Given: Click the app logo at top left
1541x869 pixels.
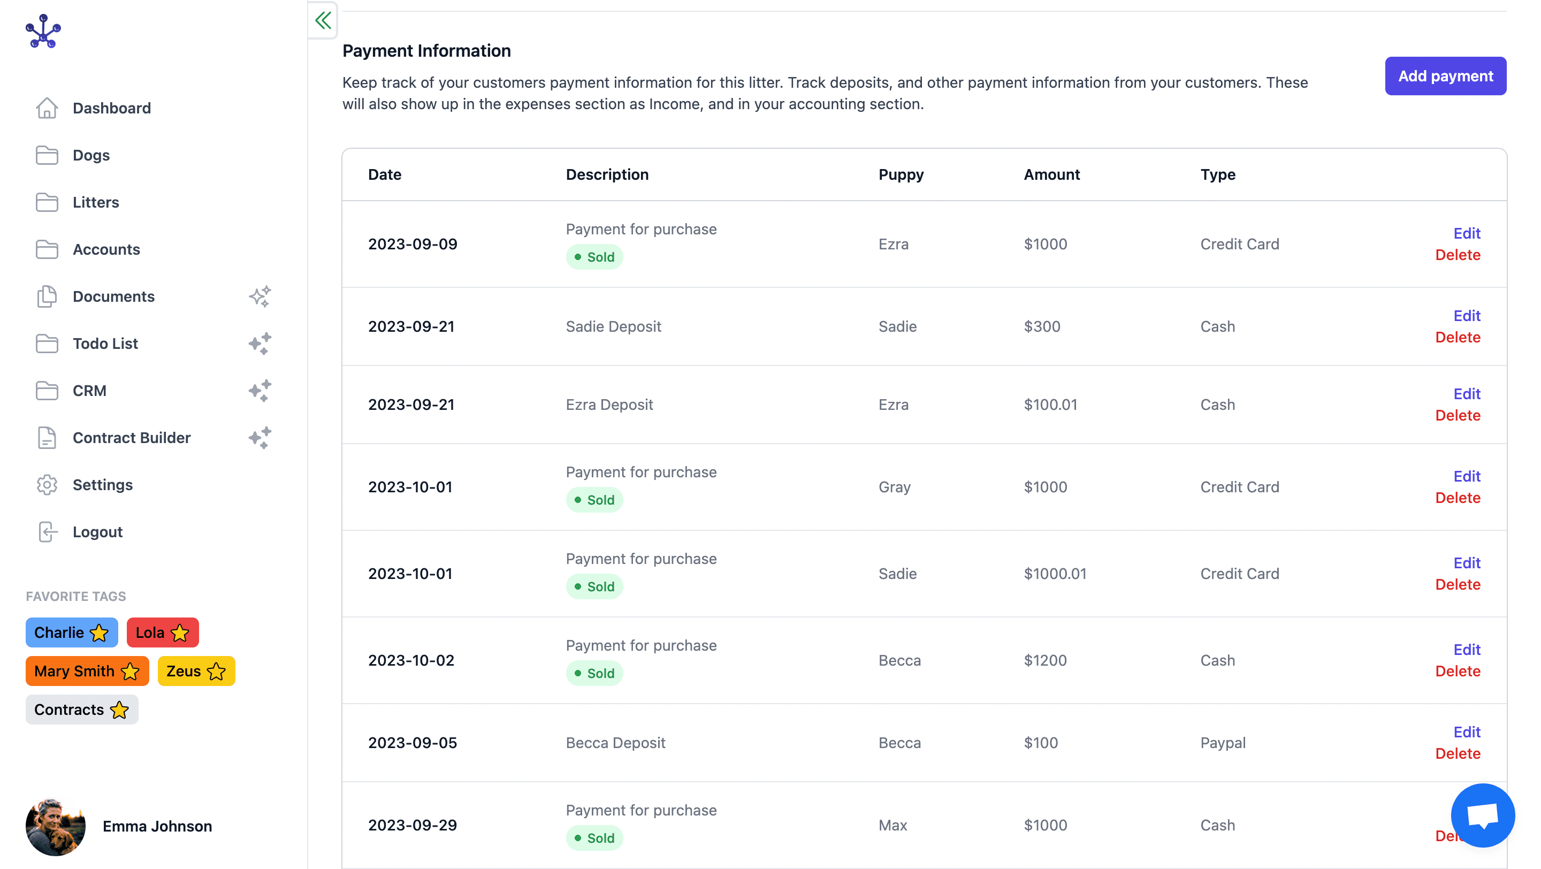Looking at the screenshot, I should 45,31.
